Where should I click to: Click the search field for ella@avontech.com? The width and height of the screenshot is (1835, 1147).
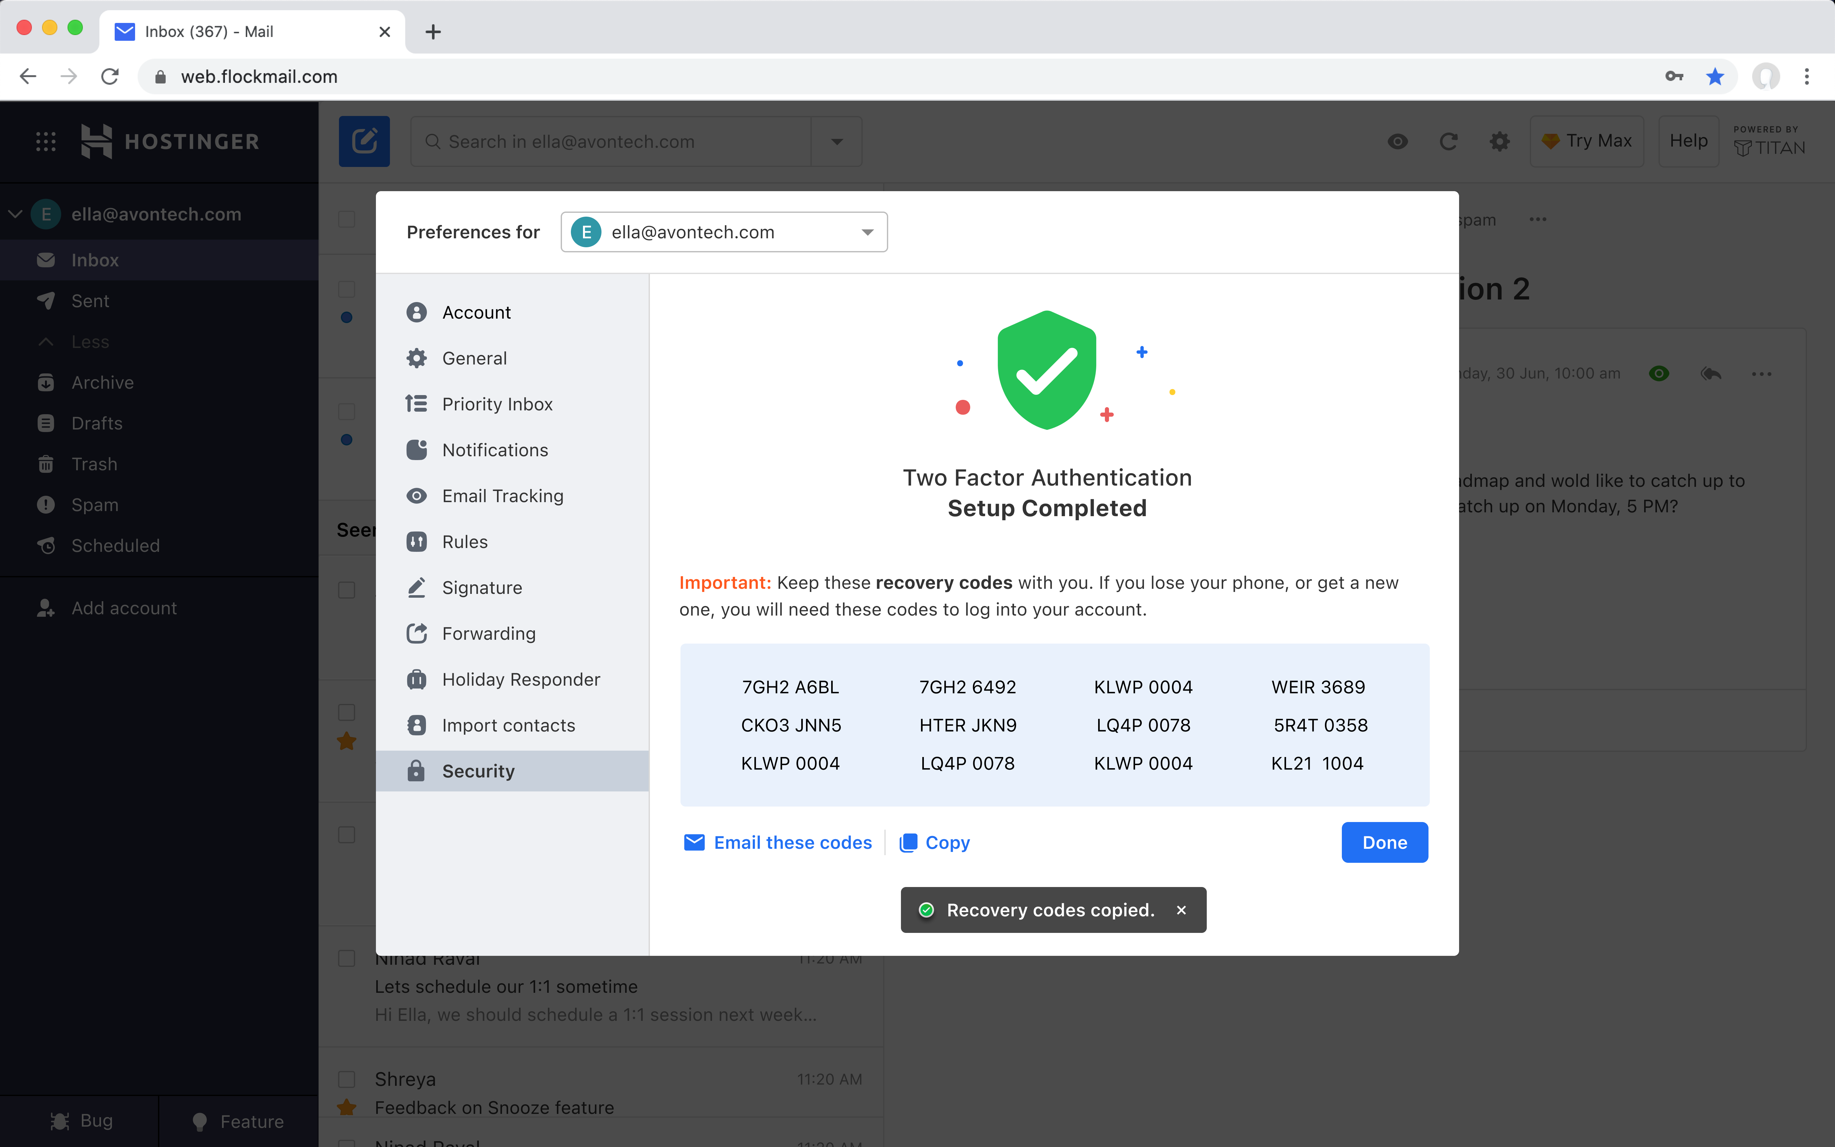610,141
